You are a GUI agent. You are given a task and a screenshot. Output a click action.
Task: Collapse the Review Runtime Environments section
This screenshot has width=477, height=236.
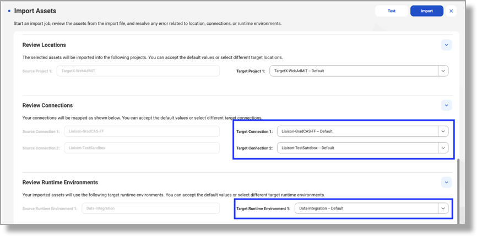click(x=446, y=183)
